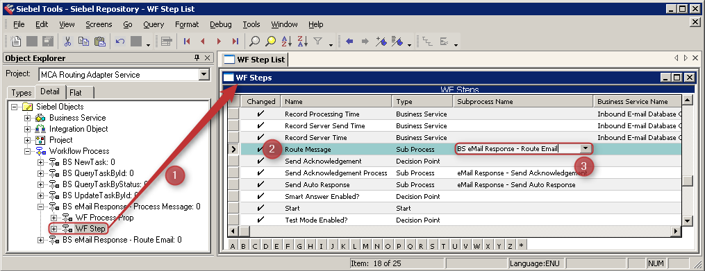Click the blue Back arrow icon
Image resolution: width=705 pixels, height=271 pixels.
[x=349, y=42]
